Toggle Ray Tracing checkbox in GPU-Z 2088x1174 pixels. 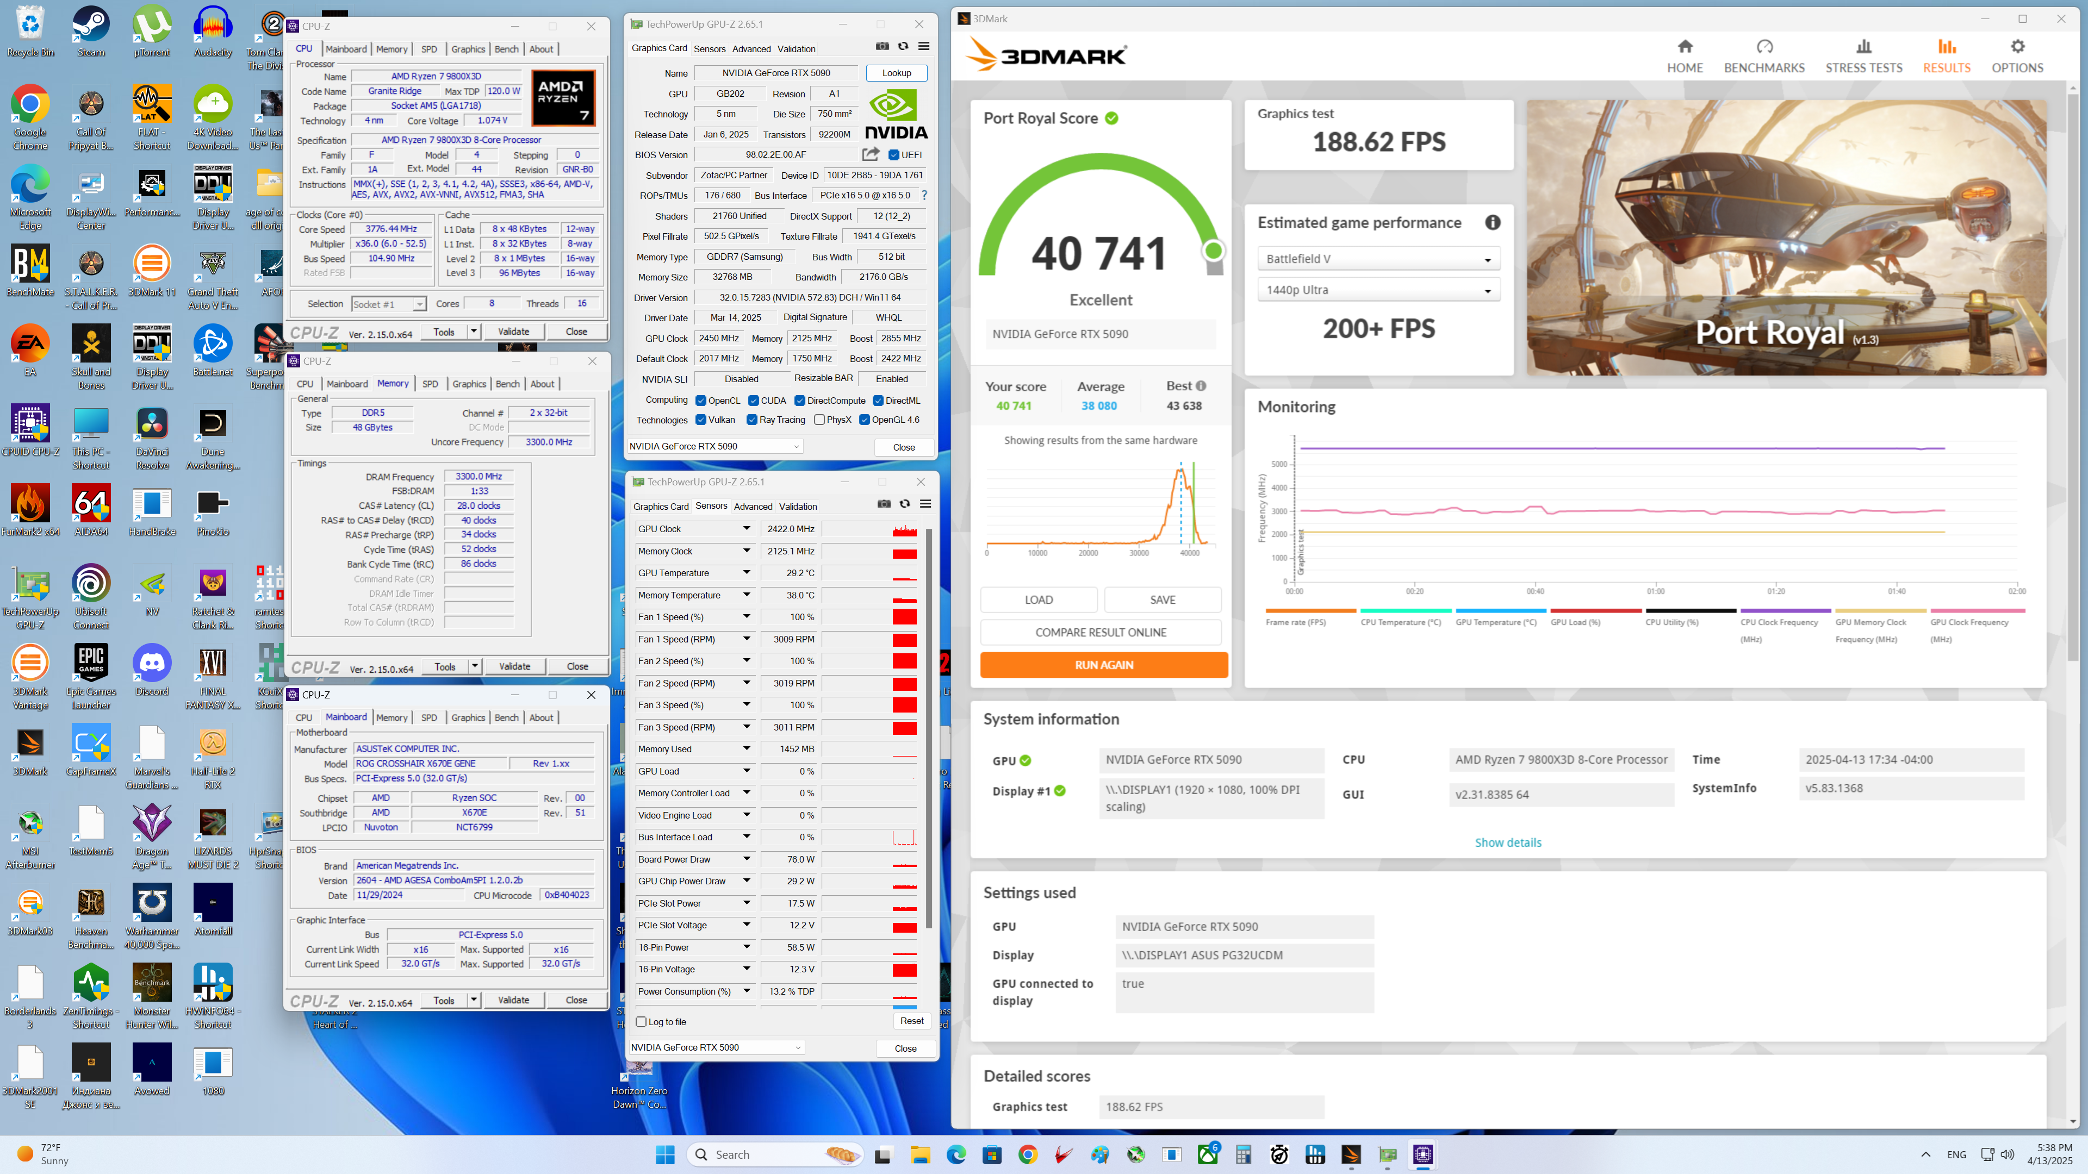coord(752,420)
